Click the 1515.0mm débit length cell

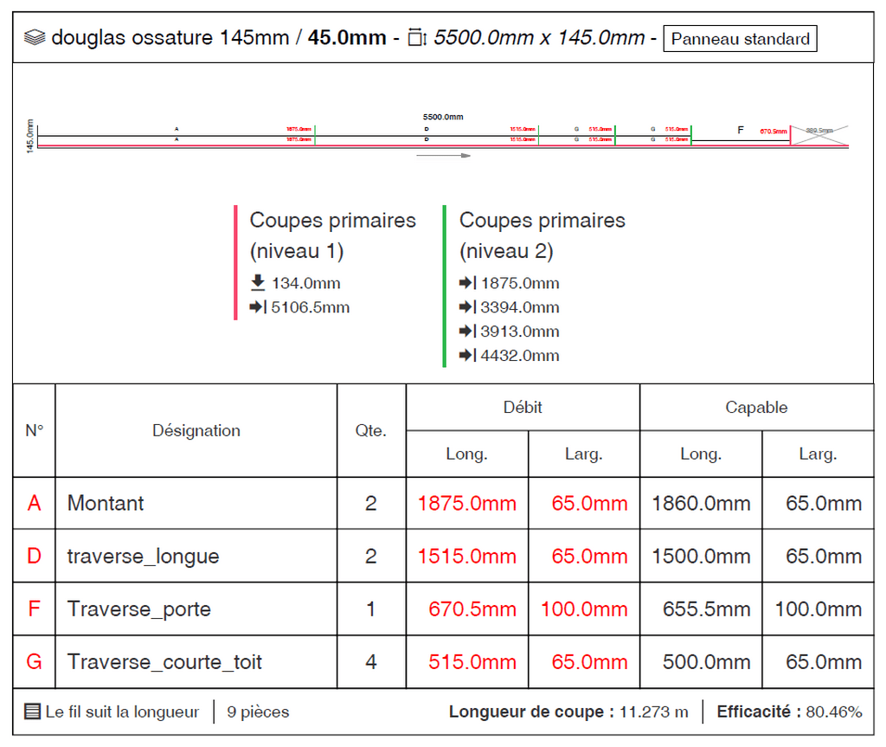point(466,556)
